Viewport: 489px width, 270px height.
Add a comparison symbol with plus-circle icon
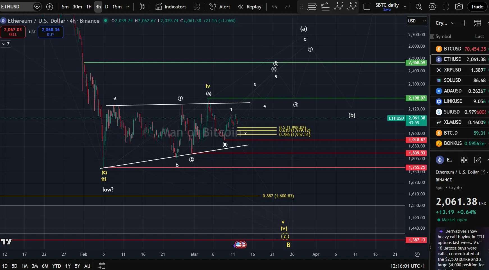coord(50,7)
